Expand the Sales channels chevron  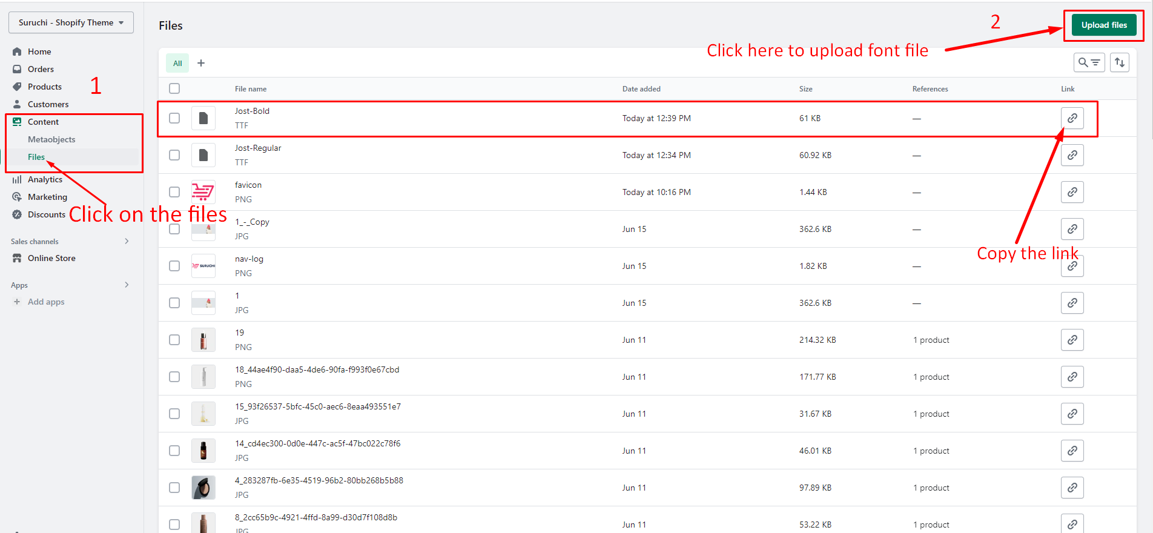[127, 241]
